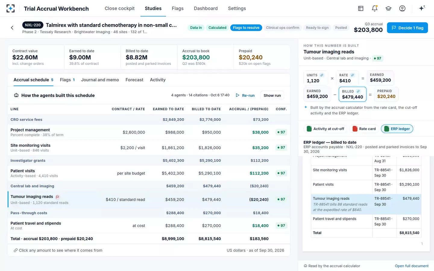434x271 pixels.
Task: Click the Calculated stage pill
Action: pos(217,28)
